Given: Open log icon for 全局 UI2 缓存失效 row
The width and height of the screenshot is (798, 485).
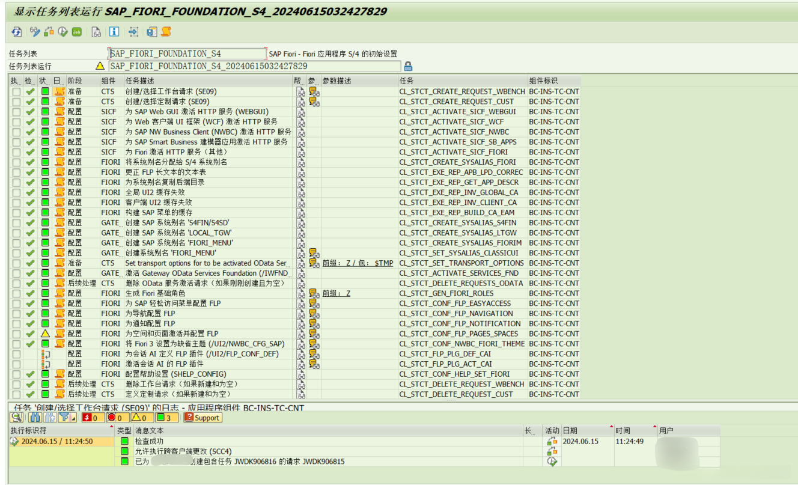Looking at the screenshot, I should coord(59,192).
